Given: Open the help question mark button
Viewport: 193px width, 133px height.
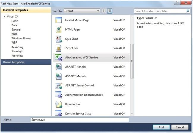Looking at the screenshot, I should (177, 3).
